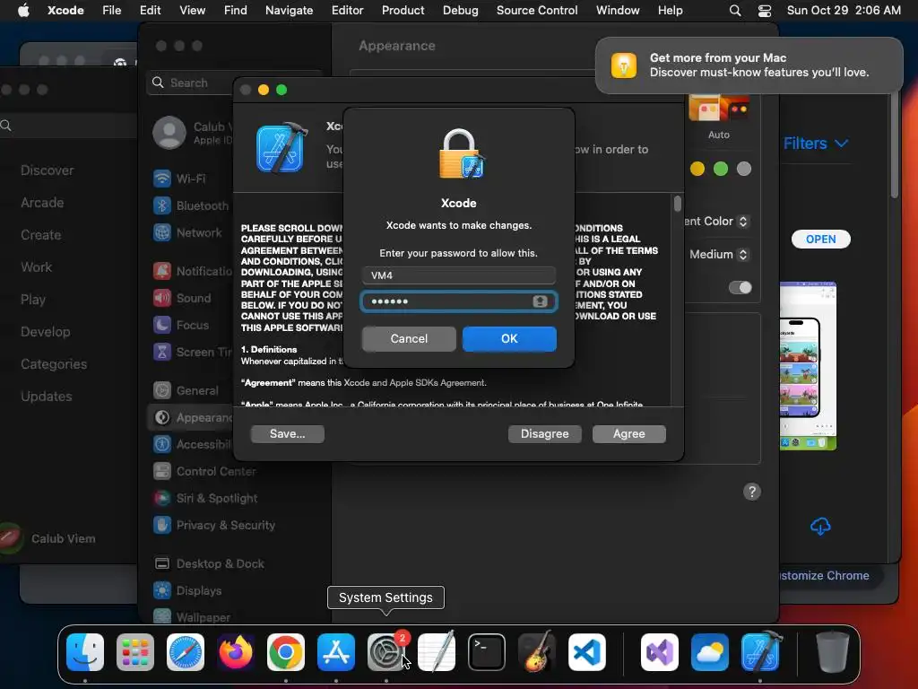Click the OPEN button in App Store
The width and height of the screenshot is (918, 689).
pos(821,239)
